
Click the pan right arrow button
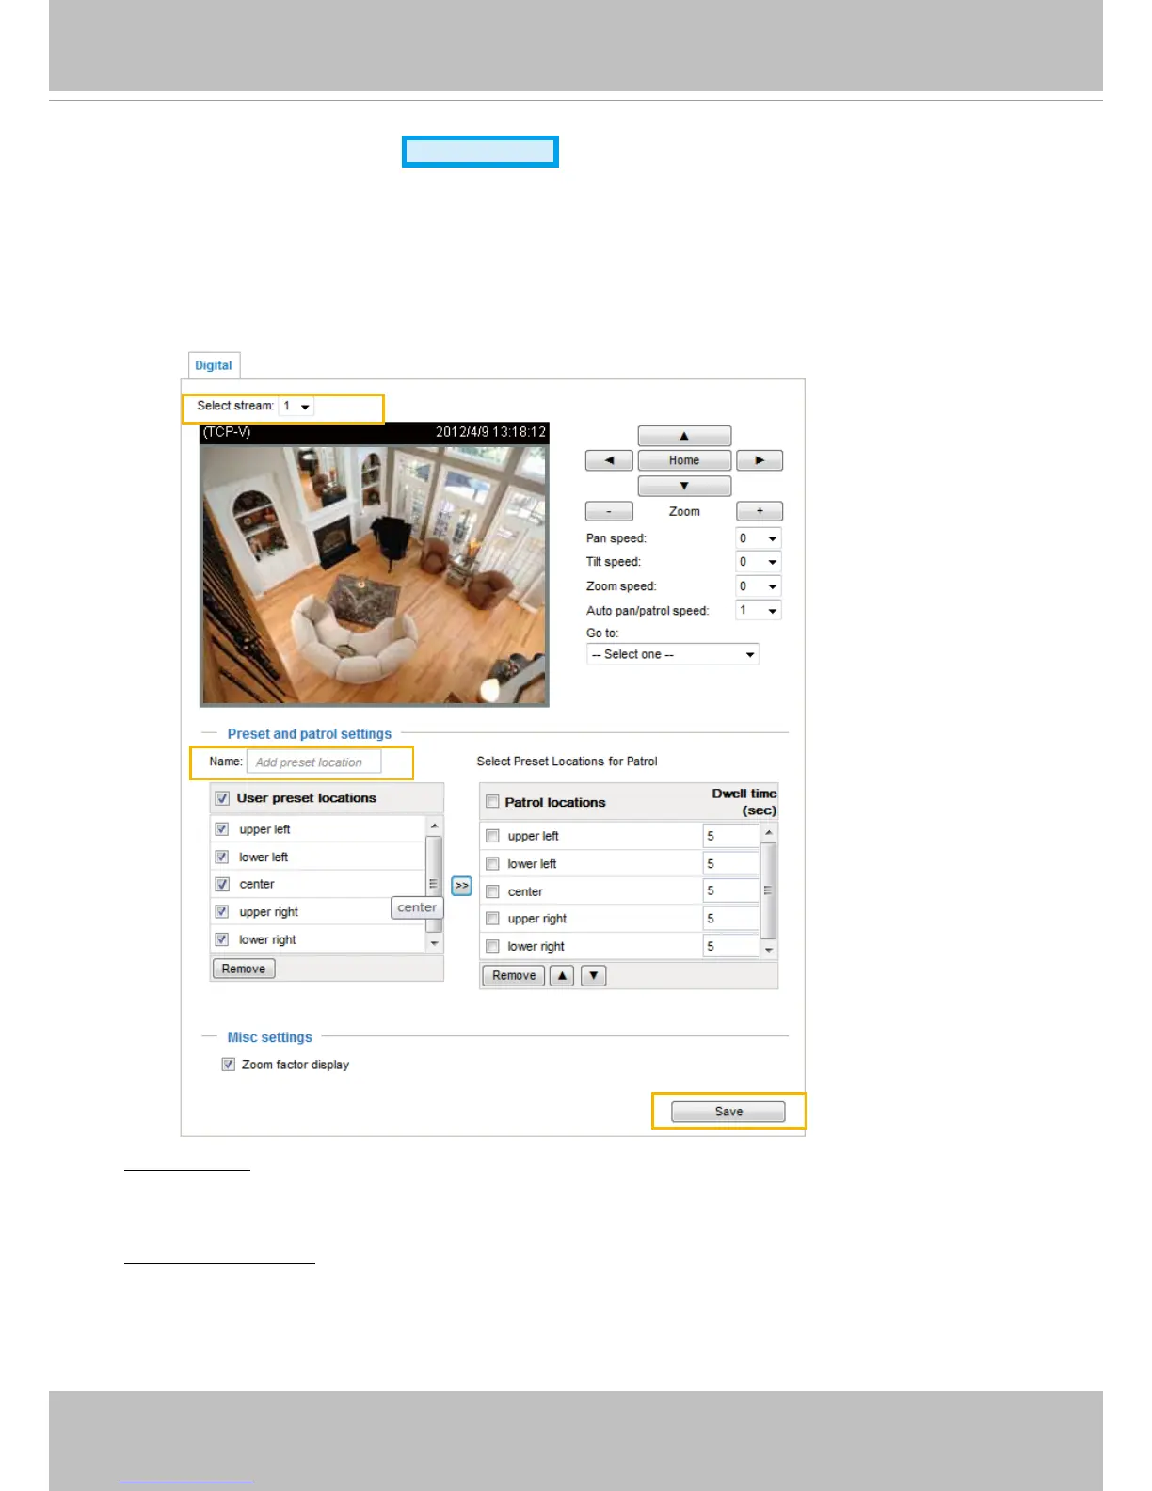[x=760, y=460]
